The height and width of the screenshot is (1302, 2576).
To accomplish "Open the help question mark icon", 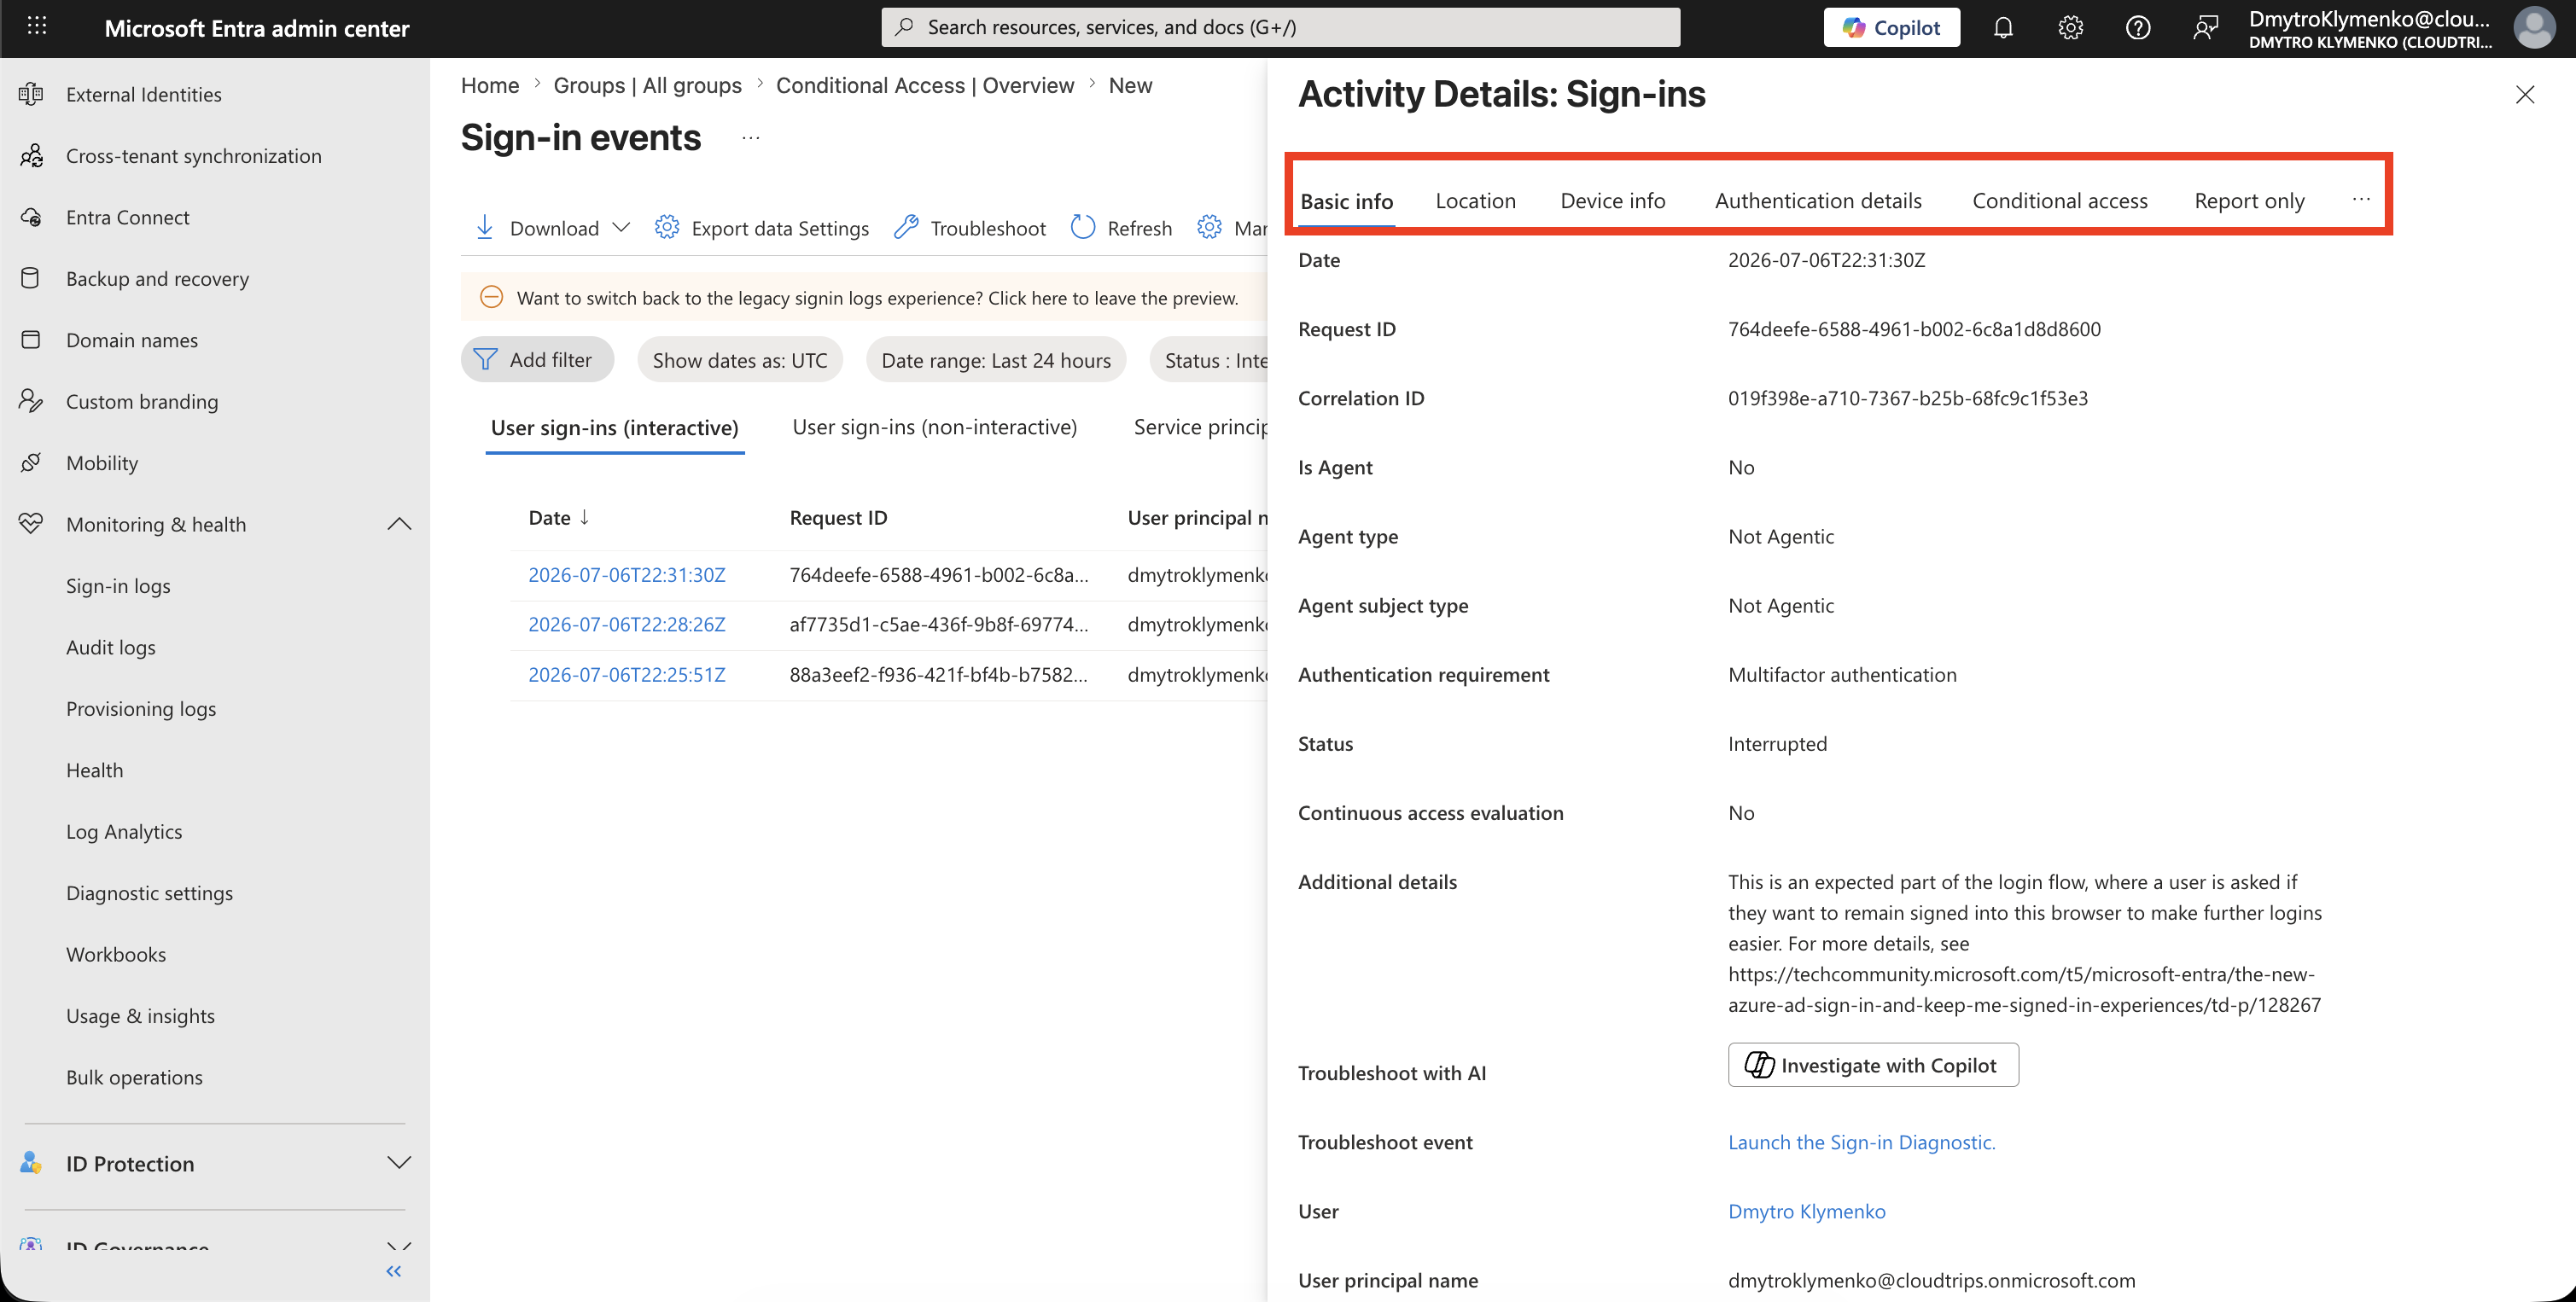I will 2138,27.
